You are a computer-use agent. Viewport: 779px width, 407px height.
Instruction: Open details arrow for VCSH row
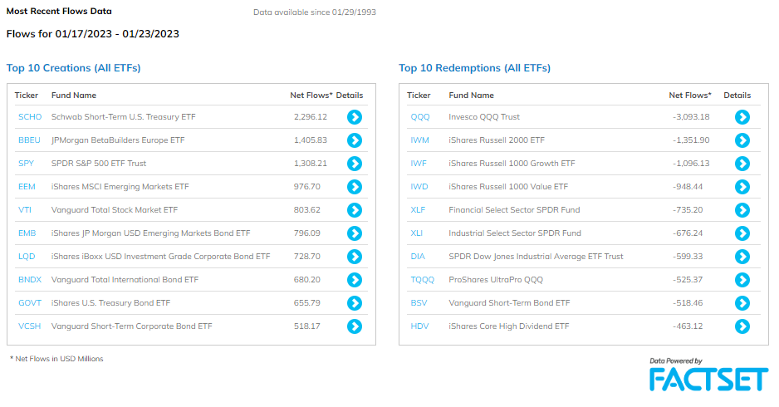coord(355,326)
